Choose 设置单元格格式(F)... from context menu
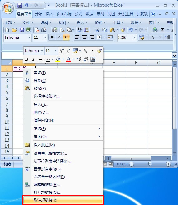The width and height of the screenshot is (178, 205). coord(63,153)
